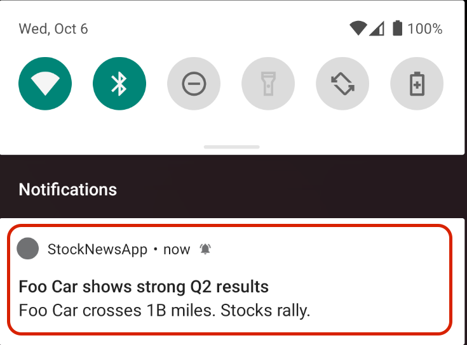This screenshot has height=345, width=467.
Task: Tap the notification's "now" timestamp
Action: click(x=177, y=249)
